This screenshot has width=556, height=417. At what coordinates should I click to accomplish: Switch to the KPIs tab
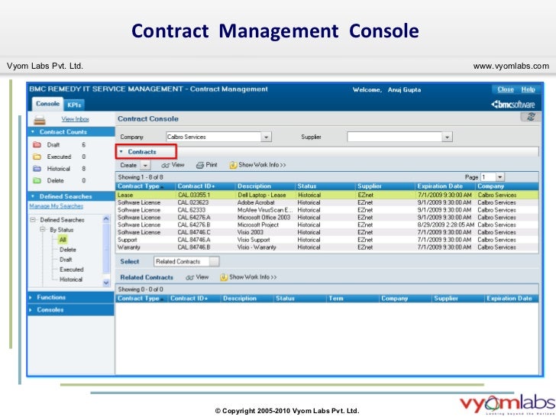[74, 105]
